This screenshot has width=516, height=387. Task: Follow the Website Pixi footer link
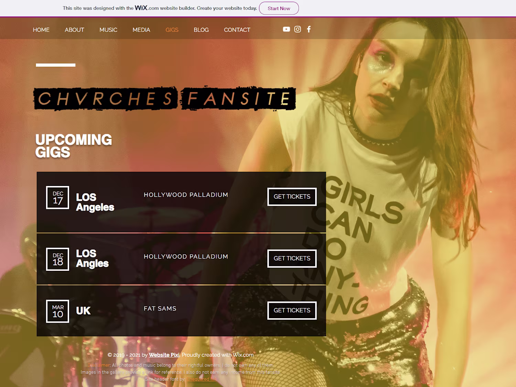click(164, 355)
